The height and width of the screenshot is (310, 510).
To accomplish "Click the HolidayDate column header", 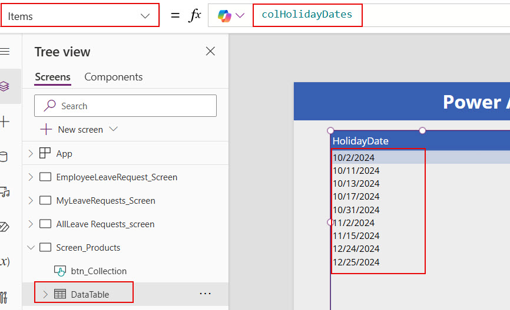I will pyautogui.click(x=360, y=141).
